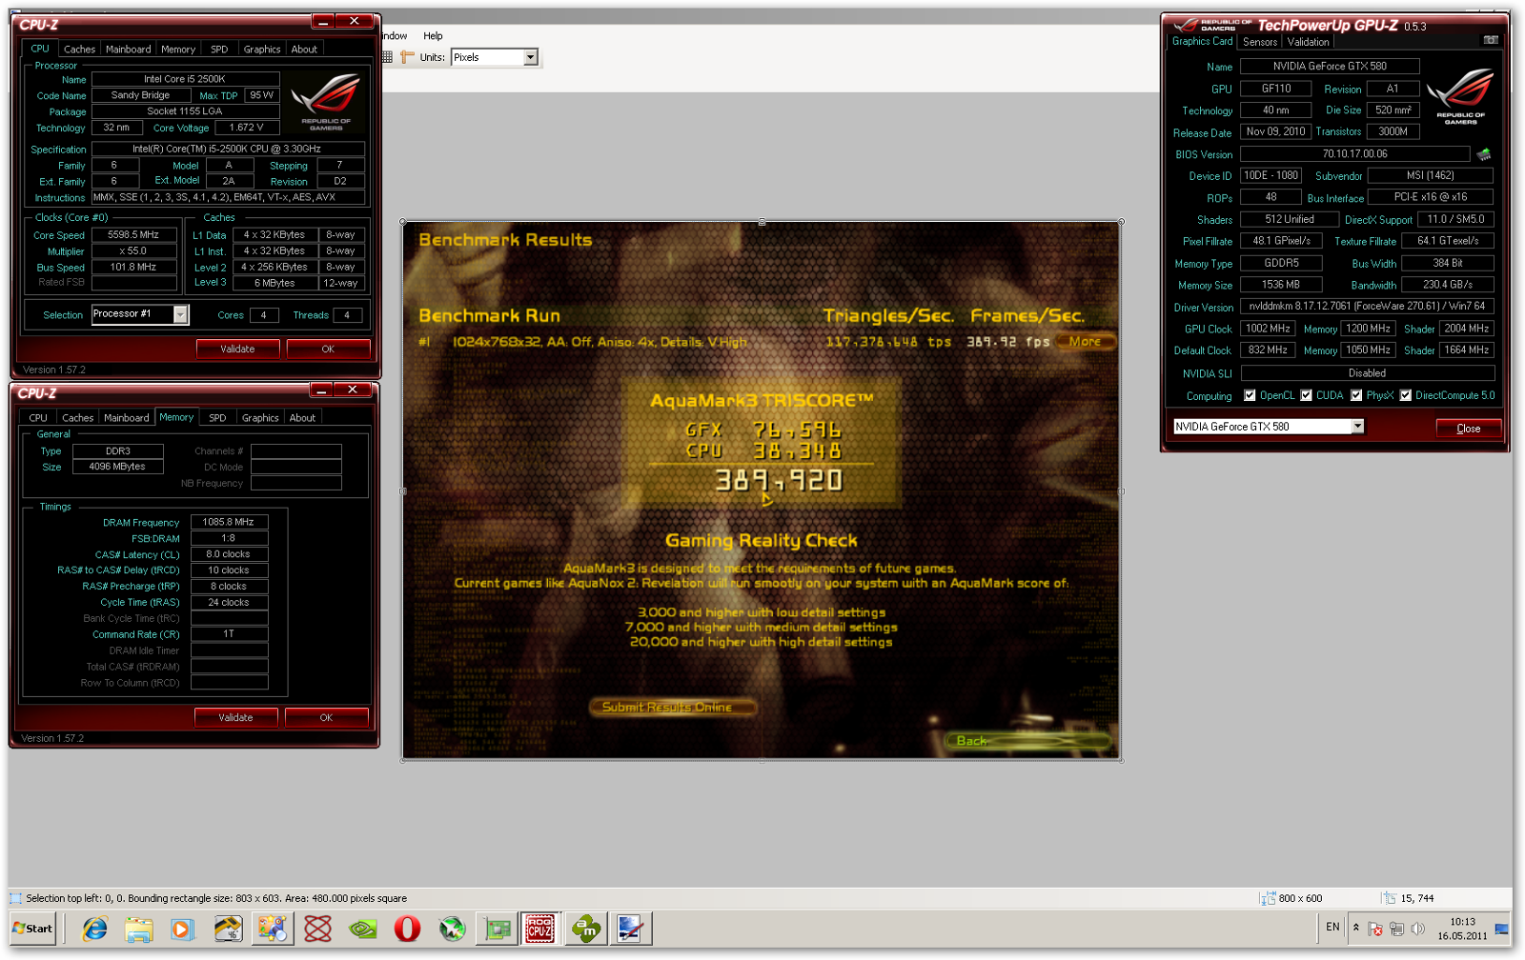Click the GPU Name field NVIDIA GeForce GTX 580

[1330, 66]
